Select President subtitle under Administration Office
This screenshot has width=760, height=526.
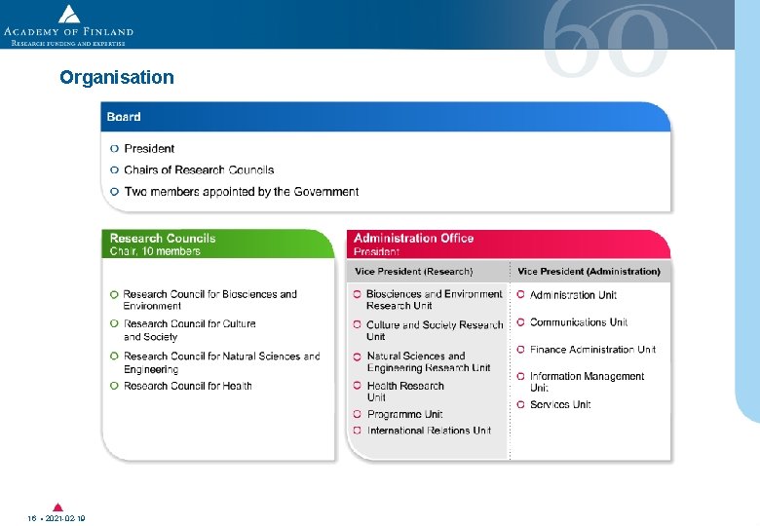click(376, 252)
